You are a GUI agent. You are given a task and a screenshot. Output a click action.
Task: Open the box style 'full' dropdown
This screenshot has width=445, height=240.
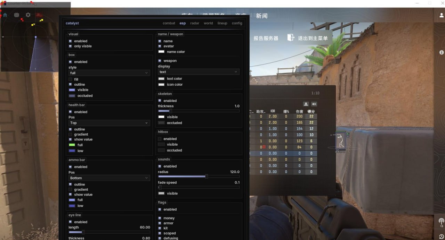pyautogui.click(x=109, y=73)
